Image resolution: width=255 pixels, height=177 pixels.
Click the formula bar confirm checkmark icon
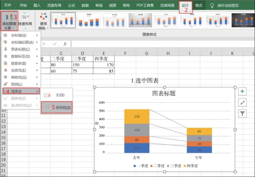tap(55, 44)
